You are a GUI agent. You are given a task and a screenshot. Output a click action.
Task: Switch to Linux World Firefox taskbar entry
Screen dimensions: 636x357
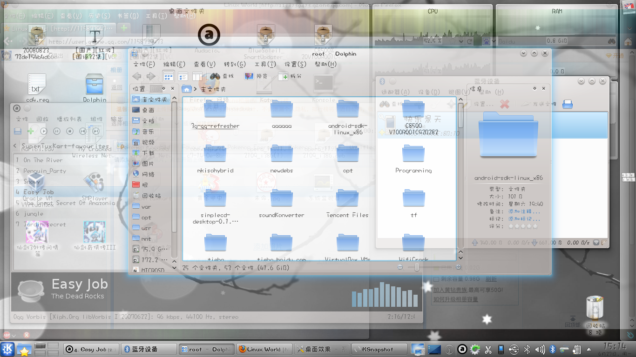[264, 349]
